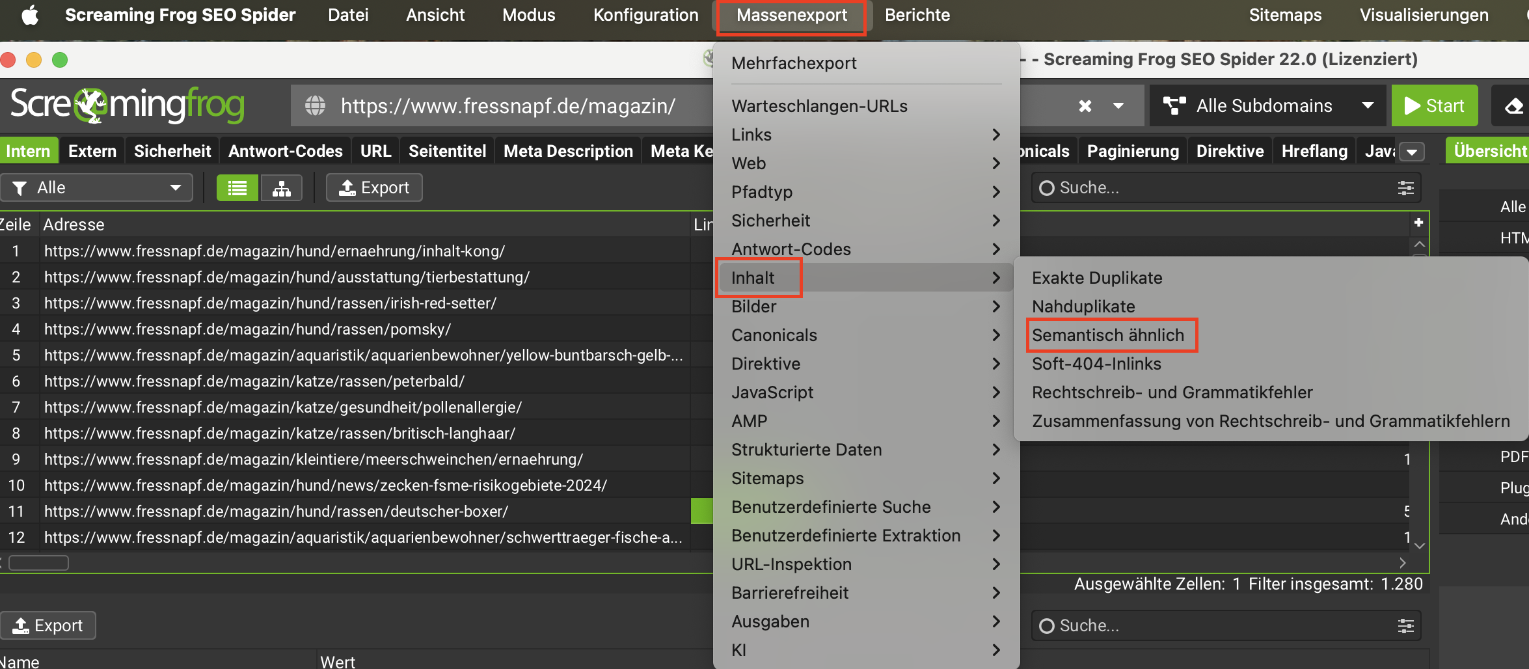The height and width of the screenshot is (669, 1529).
Task: Open the Alle filter dropdown
Action: pyautogui.click(x=96, y=188)
